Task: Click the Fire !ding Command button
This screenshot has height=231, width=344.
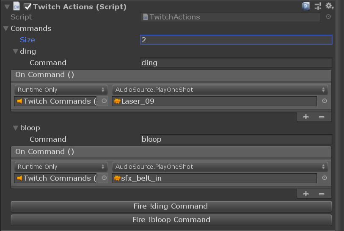Action: tap(171, 206)
